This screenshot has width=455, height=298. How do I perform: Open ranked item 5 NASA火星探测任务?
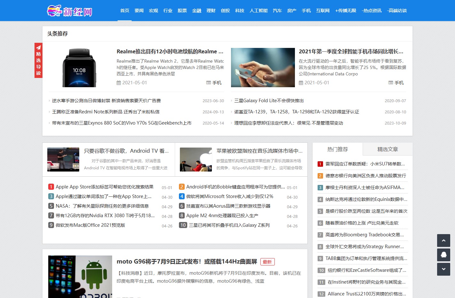pos(102,206)
